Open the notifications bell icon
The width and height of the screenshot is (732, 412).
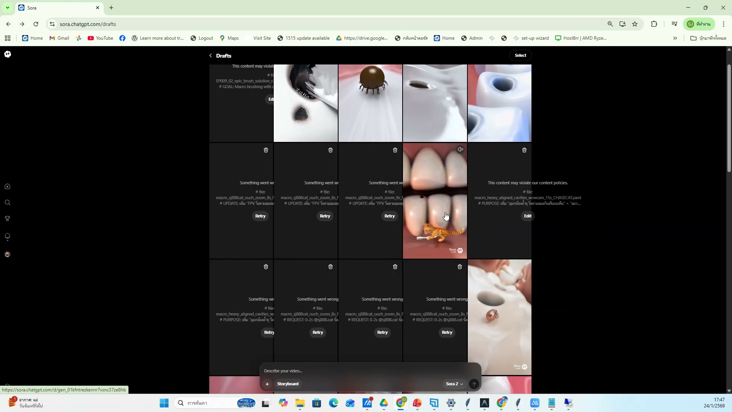coord(7,237)
